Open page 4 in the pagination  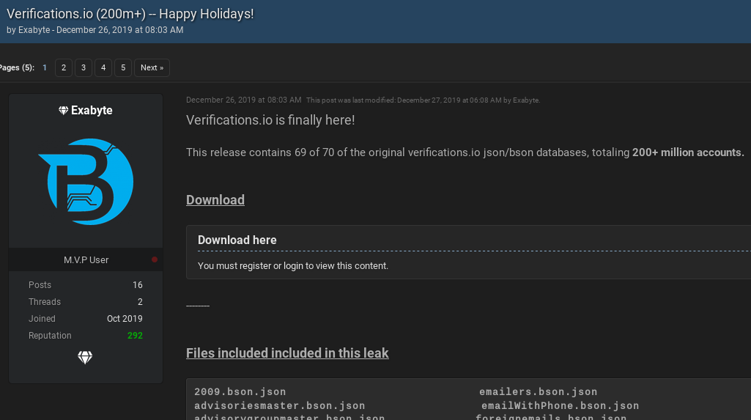(x=103, y=67)
